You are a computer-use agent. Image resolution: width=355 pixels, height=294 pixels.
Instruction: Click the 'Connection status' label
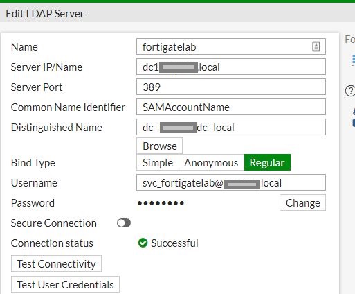click(x=52, y=243)
